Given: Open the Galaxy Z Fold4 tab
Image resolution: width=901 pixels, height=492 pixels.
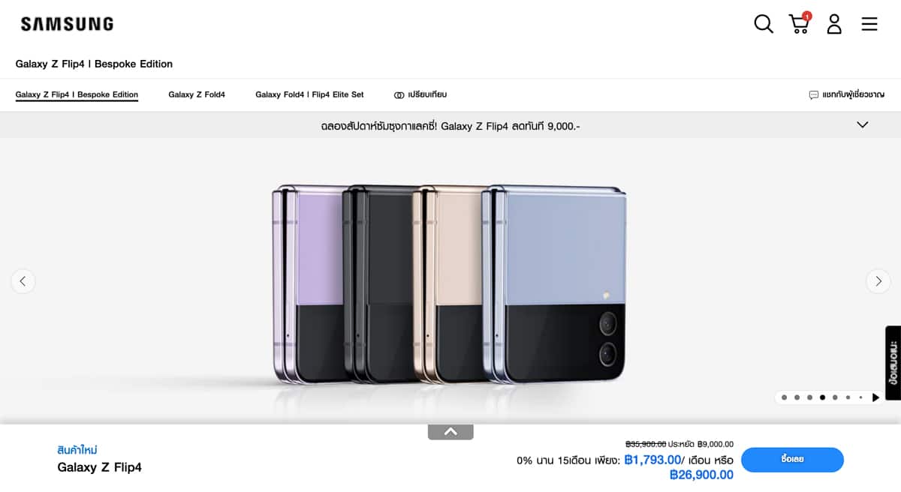Looking at the screenshot, I should 197,94.
